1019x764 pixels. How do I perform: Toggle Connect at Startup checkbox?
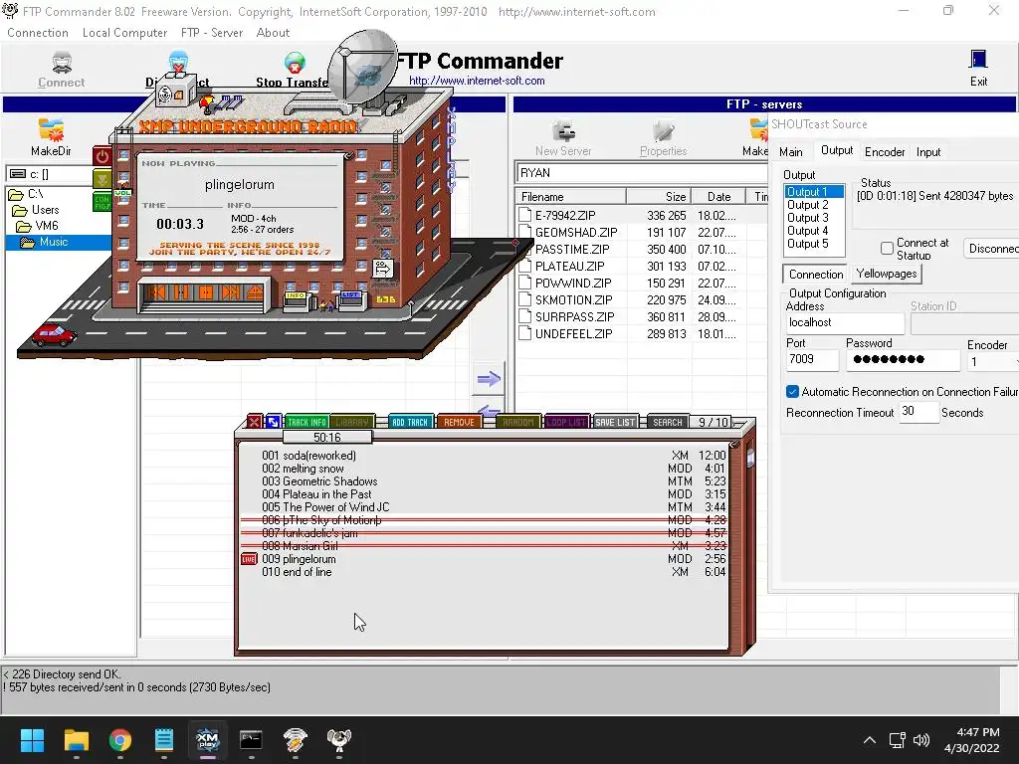(x=887, y=248)
